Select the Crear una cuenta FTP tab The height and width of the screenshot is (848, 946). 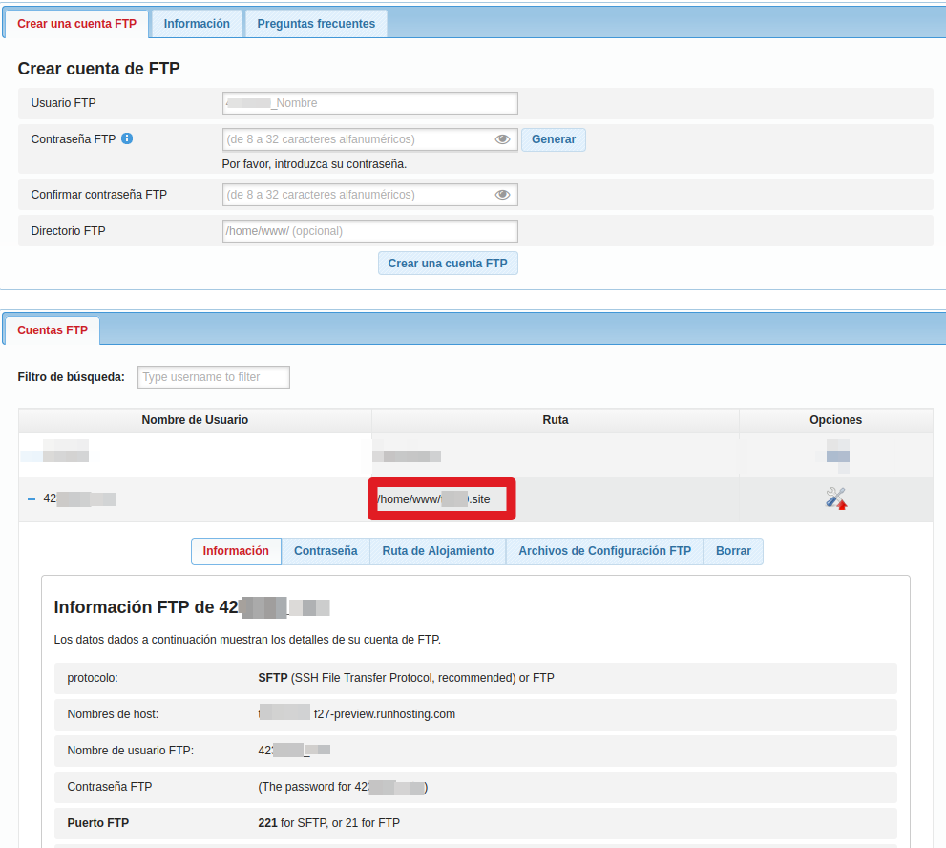(x=76, y=24)
